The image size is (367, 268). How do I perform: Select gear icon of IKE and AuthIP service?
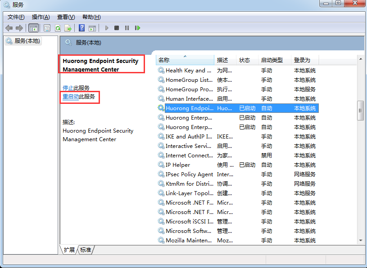click(161, 136)
